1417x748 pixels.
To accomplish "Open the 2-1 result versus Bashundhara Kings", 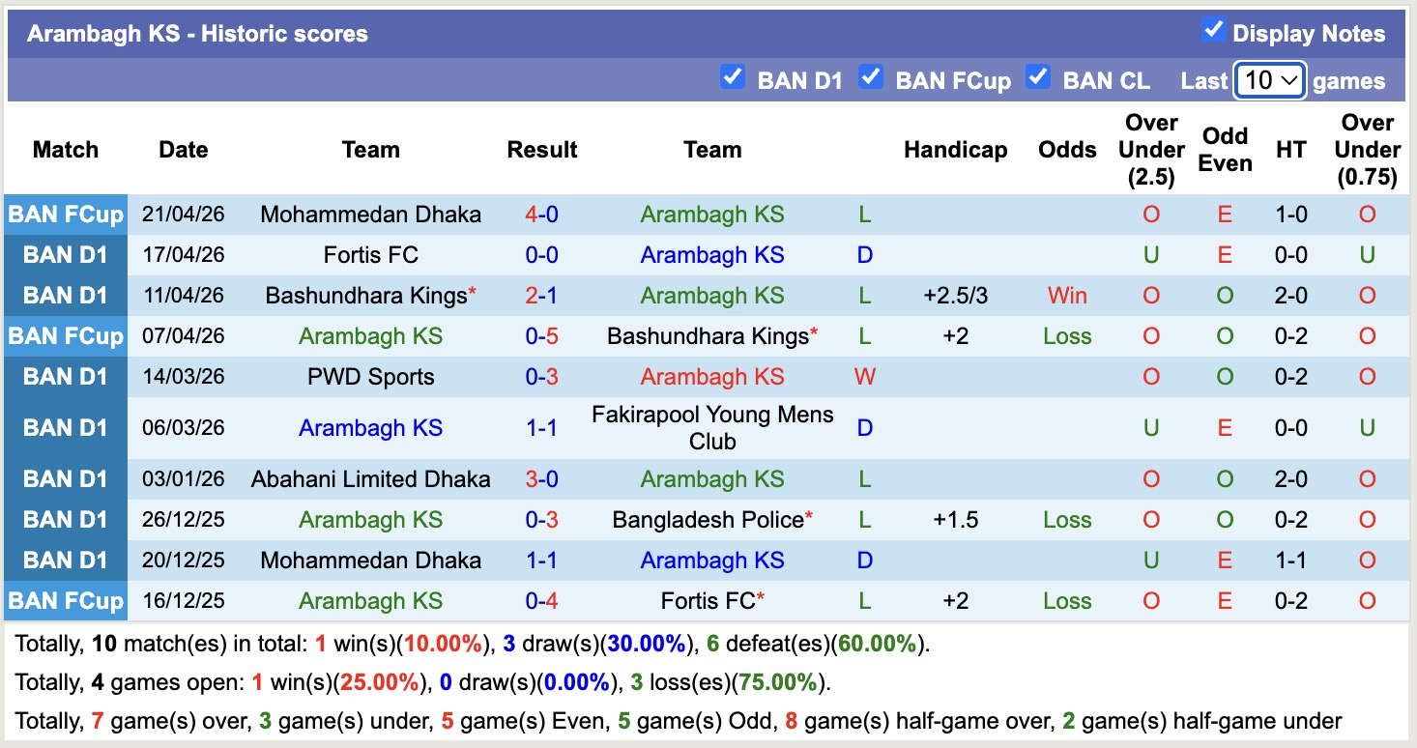I will 541,296.
